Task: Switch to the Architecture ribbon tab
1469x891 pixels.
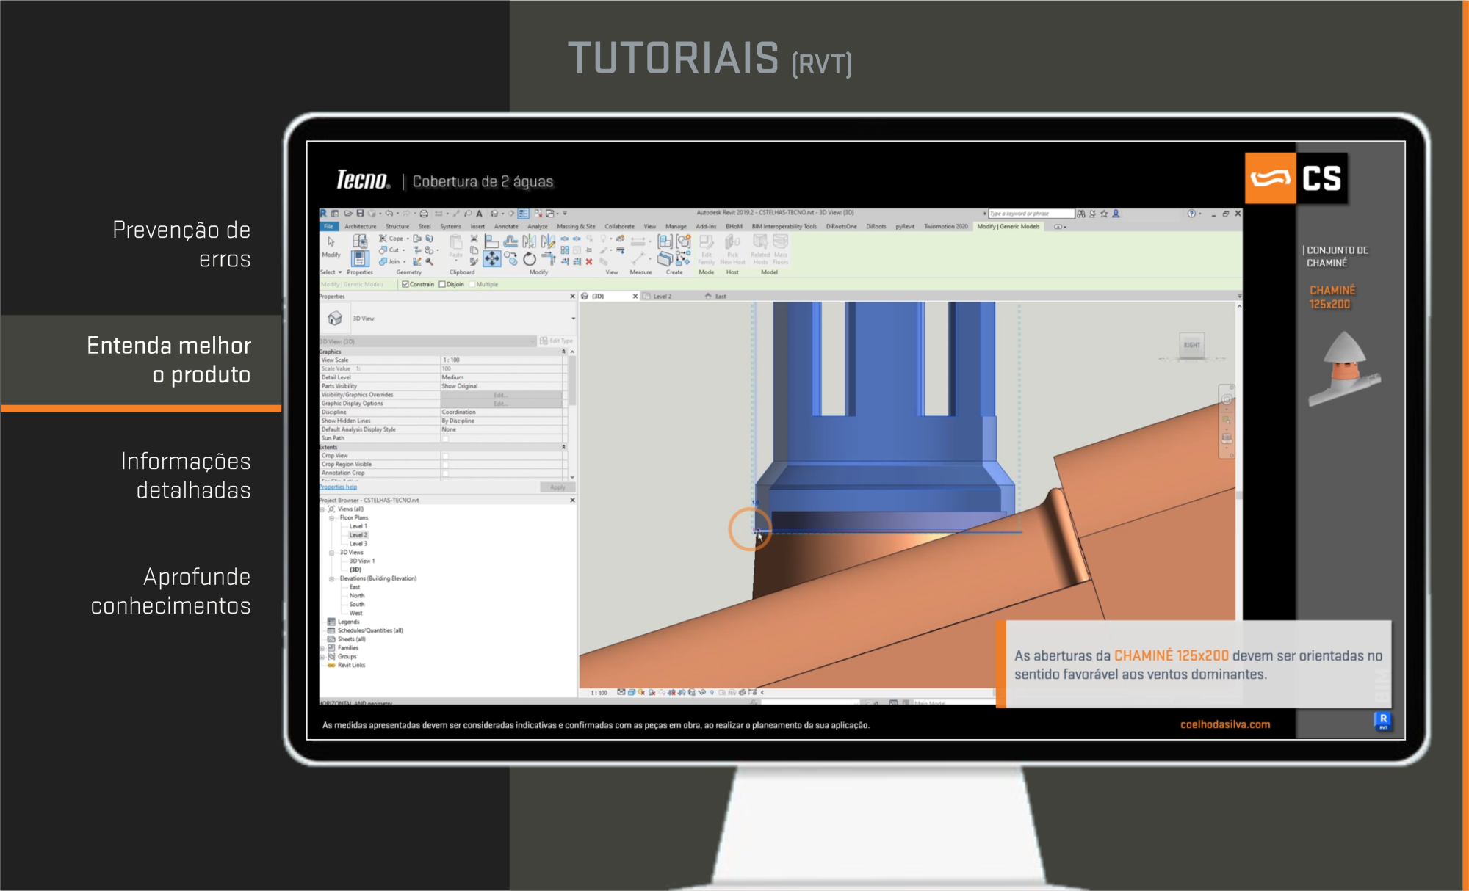Action: tap(360, 226)
